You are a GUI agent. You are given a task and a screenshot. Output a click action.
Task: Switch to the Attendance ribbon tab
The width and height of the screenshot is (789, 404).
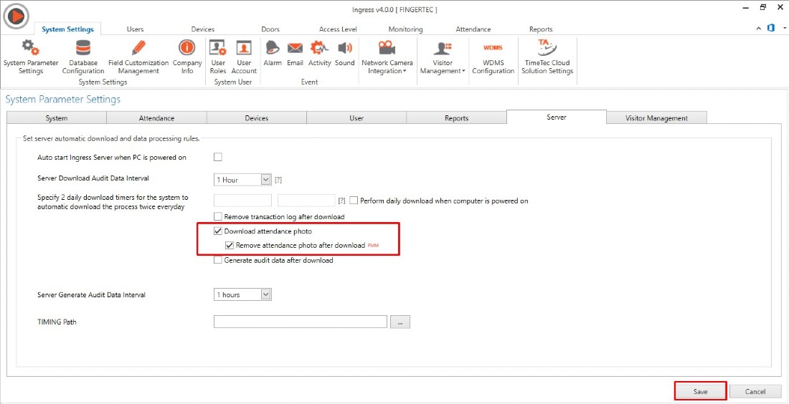click(473, 29)
